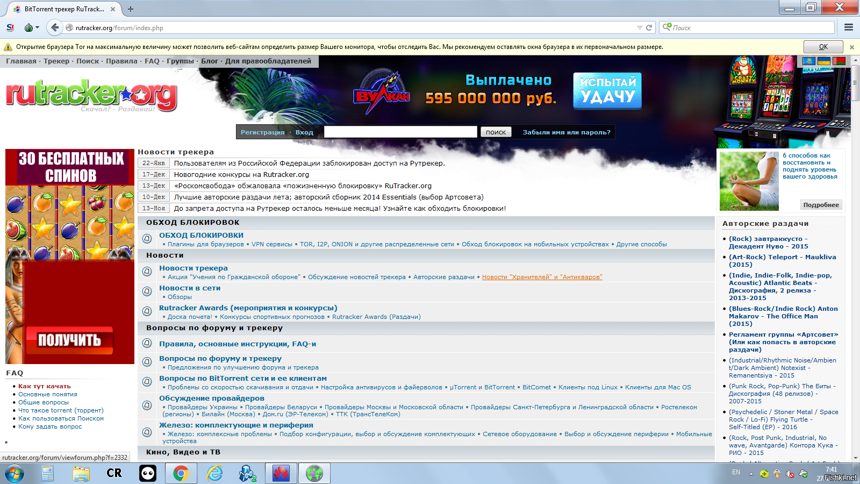Click the rutracker.org logo
The image size is (860, 484).
(x=91, y=96)
